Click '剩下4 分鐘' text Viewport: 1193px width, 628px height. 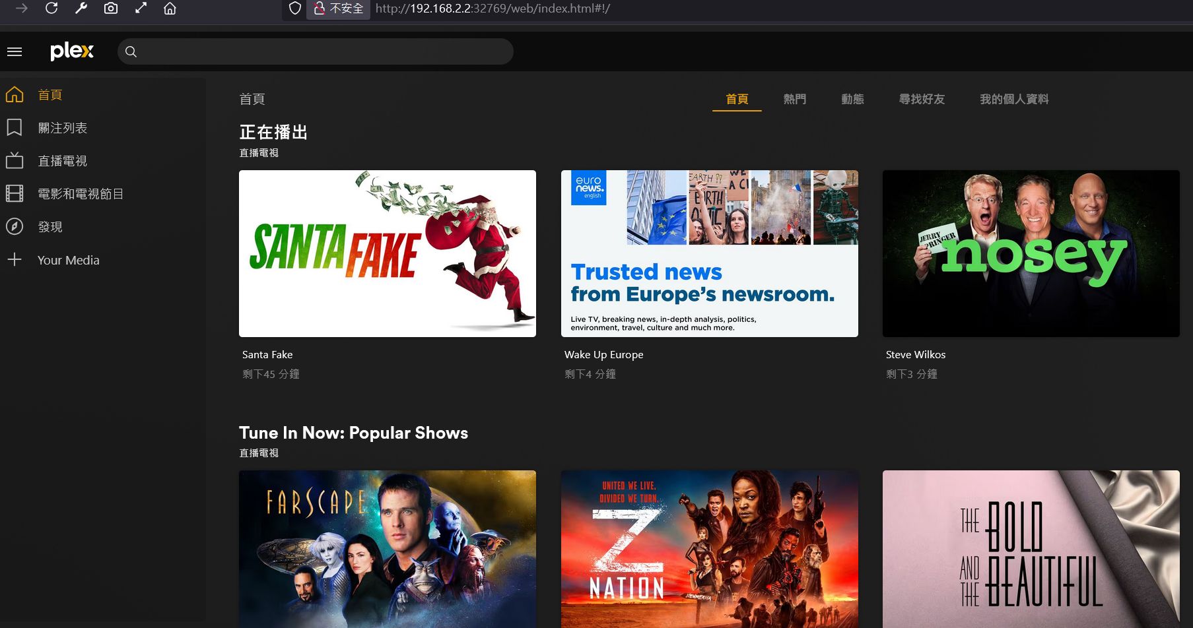click(x=590, y=374)
